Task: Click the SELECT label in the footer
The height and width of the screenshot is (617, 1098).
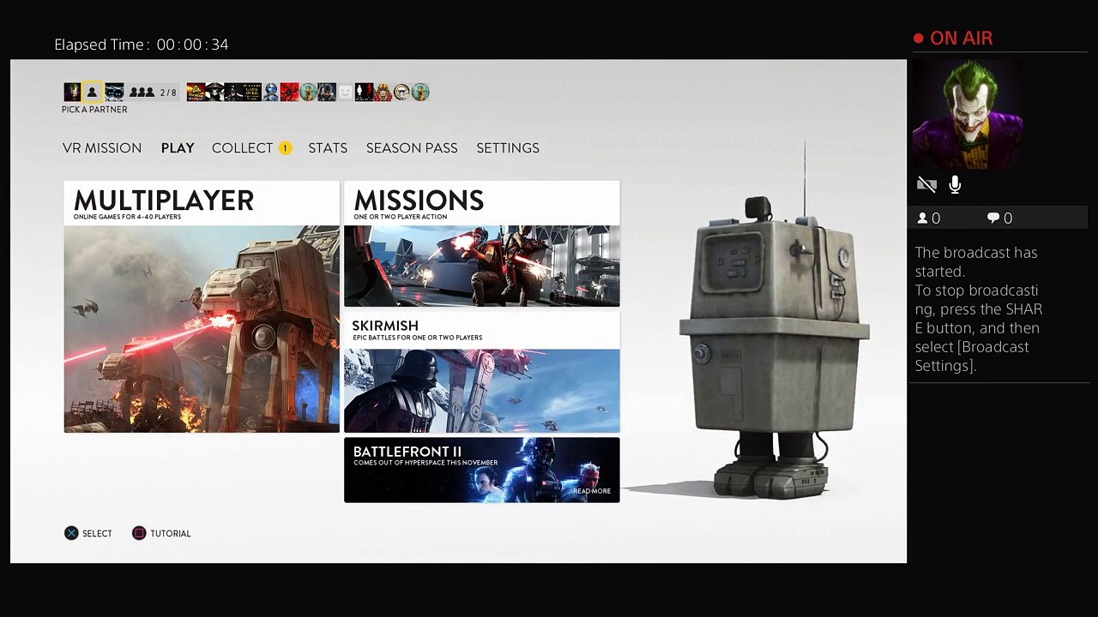Action: coord(97,533)
